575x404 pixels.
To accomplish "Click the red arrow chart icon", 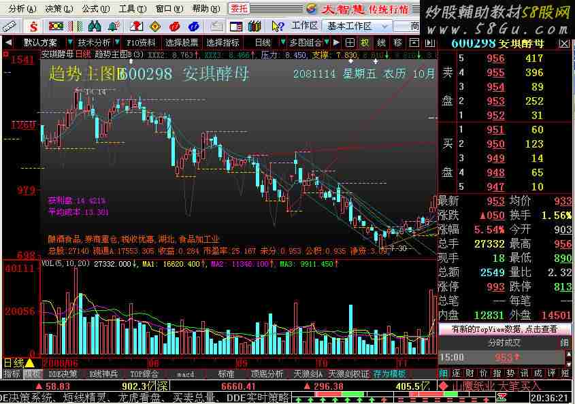I will 136,27.
